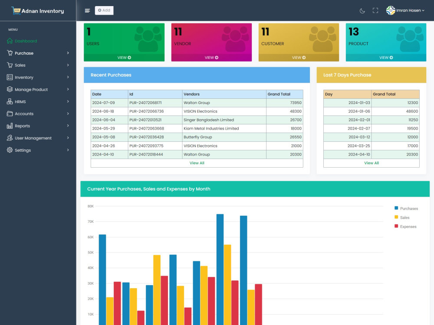The width and height of the screenshot is (434, 325).
Task: Click the Inventory list icon
Action: click(10, 78)
